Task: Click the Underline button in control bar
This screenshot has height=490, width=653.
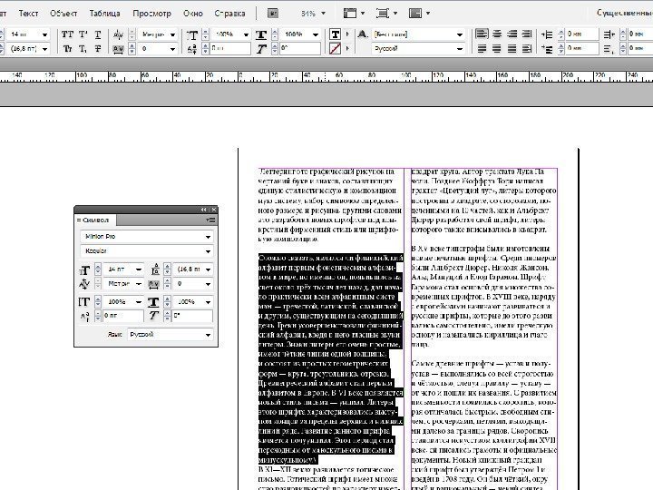Action: click(x=98, y=33)
